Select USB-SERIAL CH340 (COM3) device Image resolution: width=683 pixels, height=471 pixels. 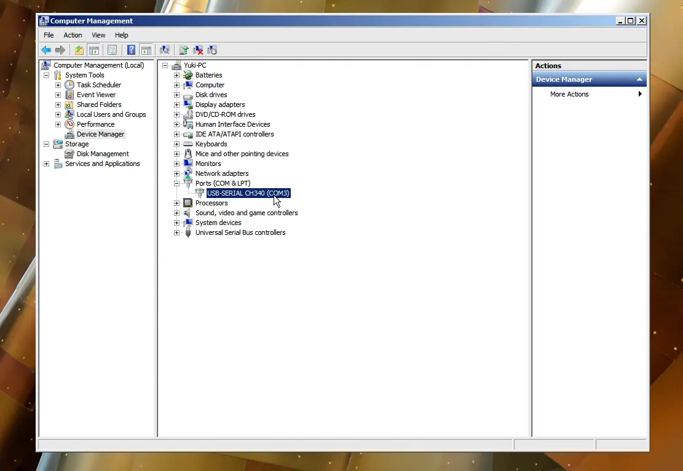pos(248,193)
